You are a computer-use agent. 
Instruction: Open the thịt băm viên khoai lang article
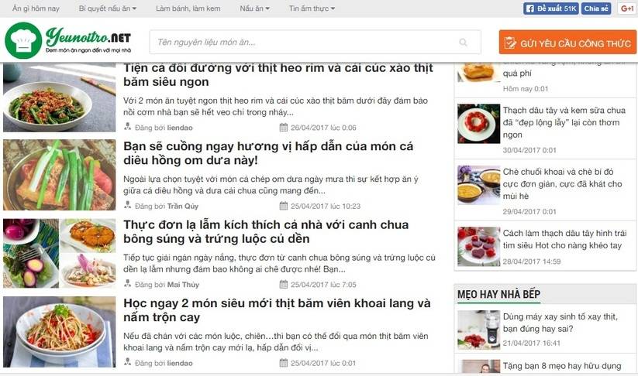click(277, 309)
